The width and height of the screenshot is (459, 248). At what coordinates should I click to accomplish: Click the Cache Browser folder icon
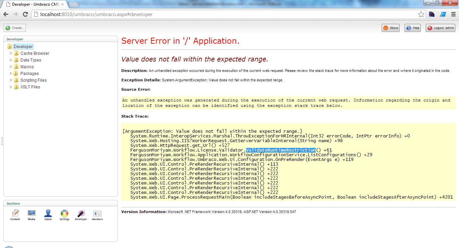point(16,53)
